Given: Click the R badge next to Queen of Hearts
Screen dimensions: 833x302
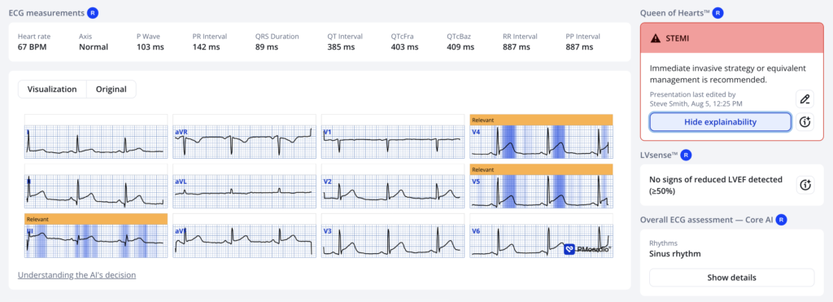Looking at the screenshot, I should [717, 12].
